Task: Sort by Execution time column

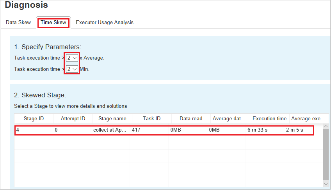Action: point(269,119)
